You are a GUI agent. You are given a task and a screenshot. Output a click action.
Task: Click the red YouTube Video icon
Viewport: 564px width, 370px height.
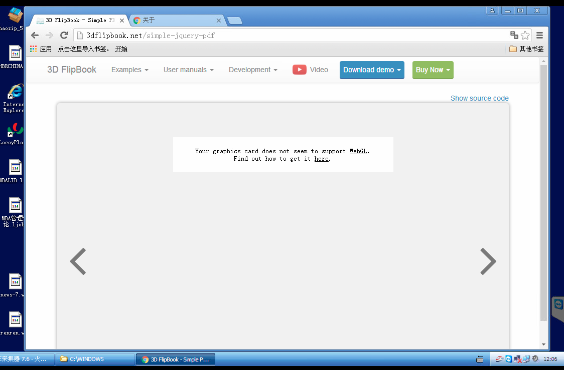tap(299, 70)
